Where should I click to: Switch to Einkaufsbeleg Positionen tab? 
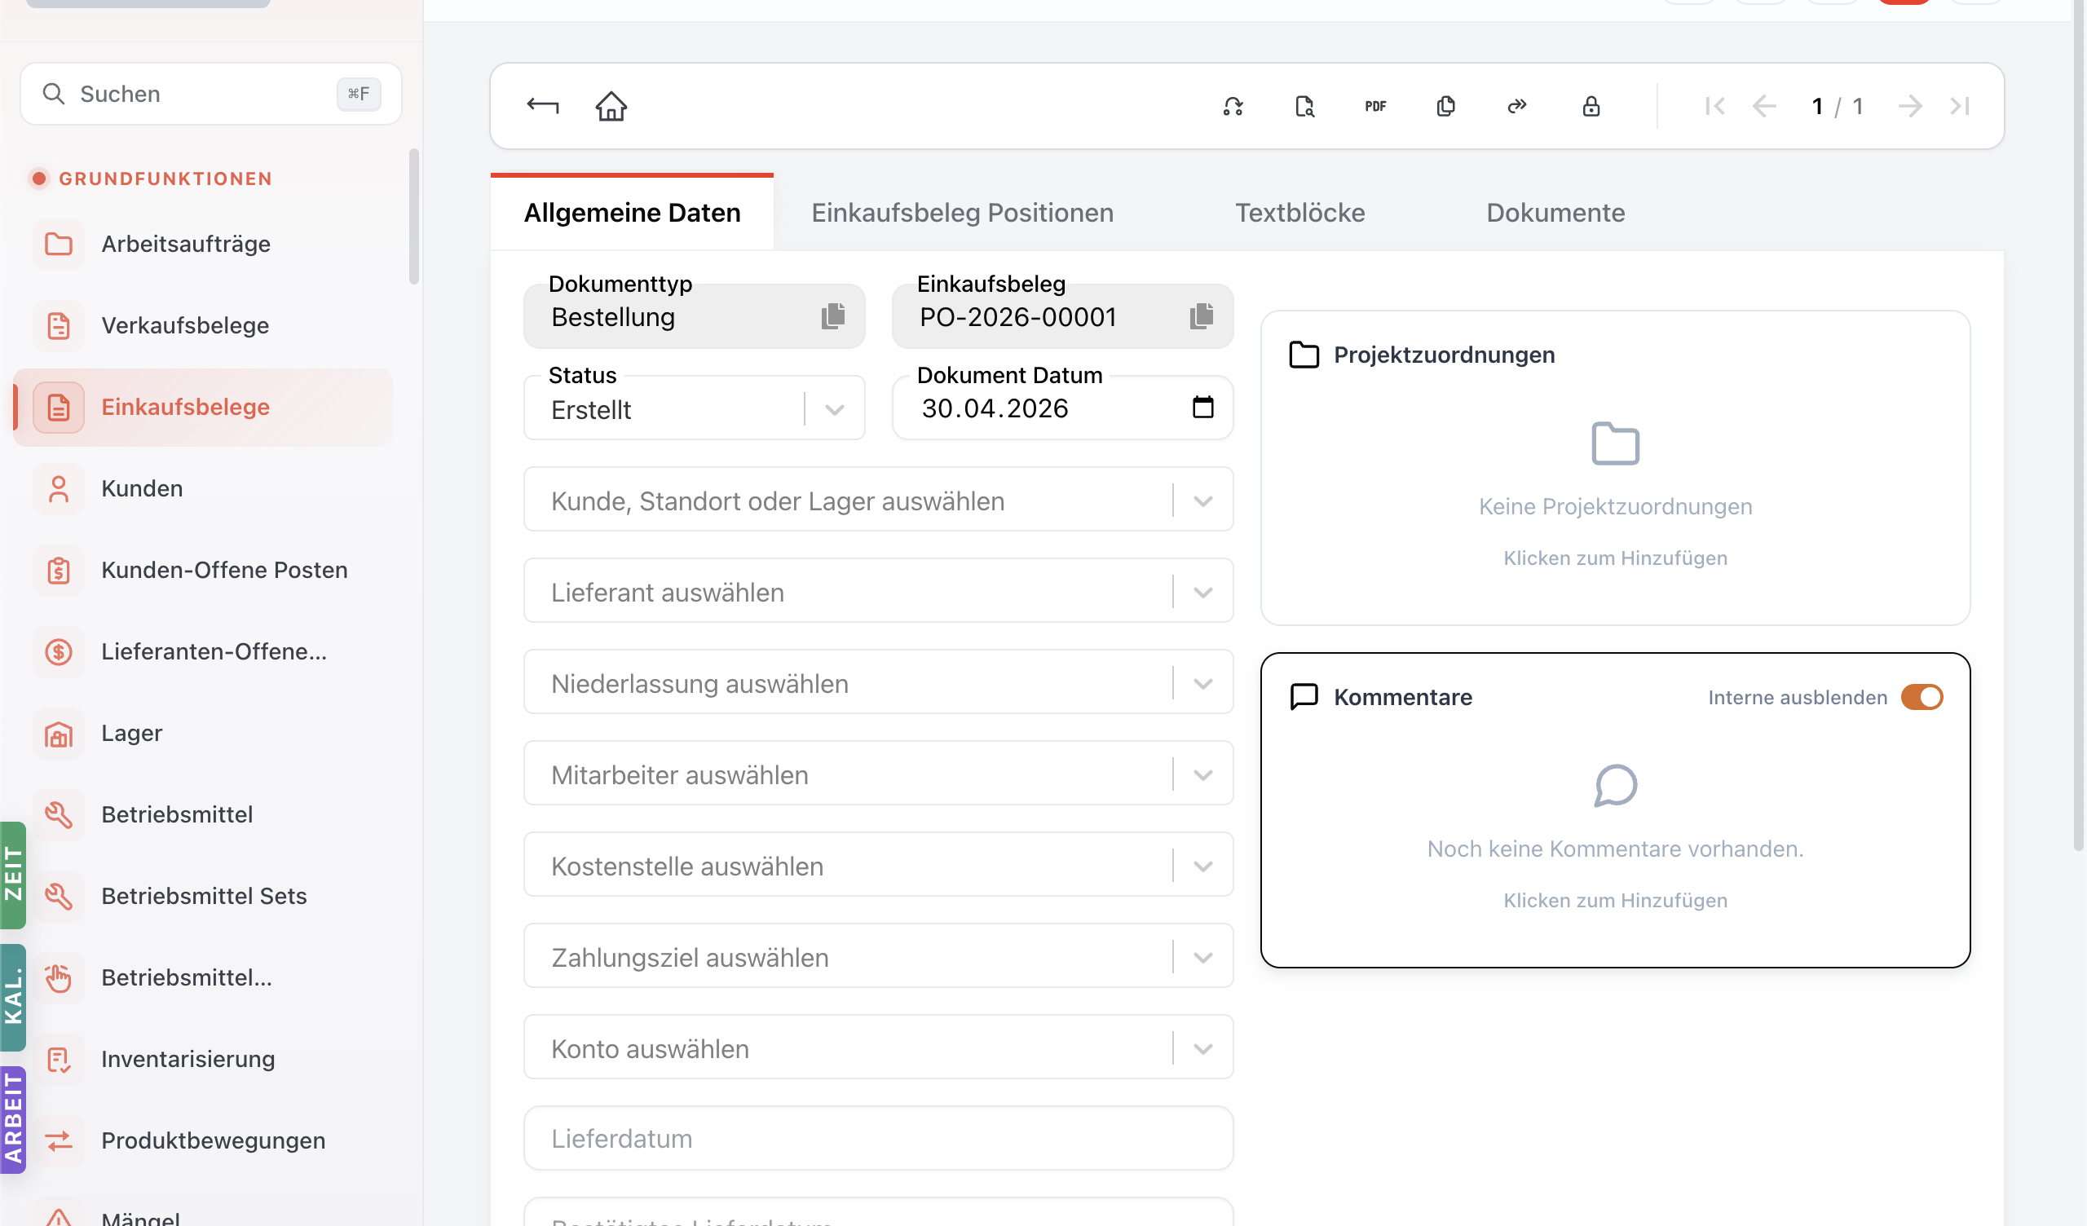[962, 212]
